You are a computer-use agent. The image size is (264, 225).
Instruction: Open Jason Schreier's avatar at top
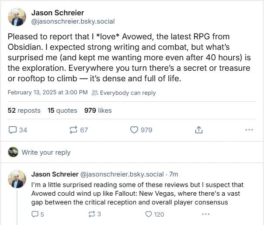(x=17, y=17)
